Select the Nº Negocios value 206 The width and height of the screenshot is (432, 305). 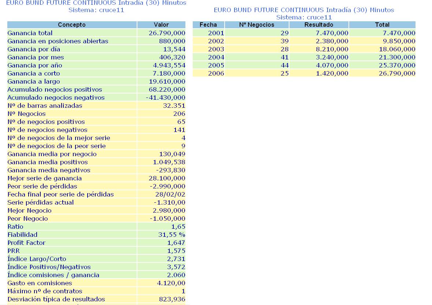click(179, 114)
